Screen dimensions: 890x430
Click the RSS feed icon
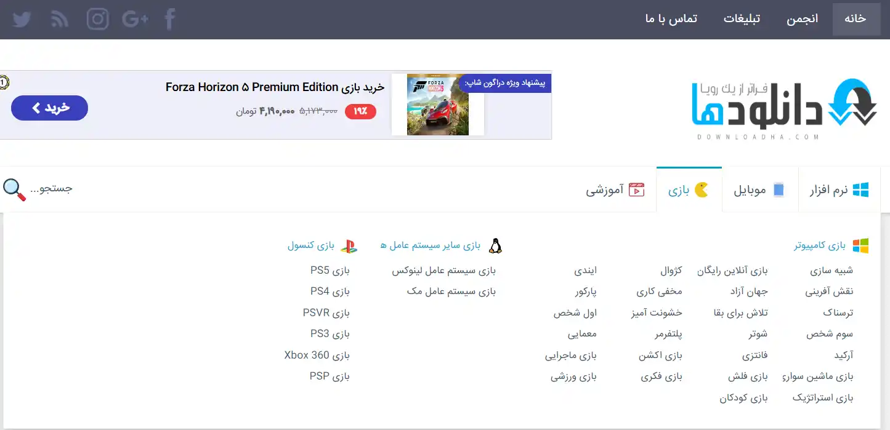click(60, 19)
